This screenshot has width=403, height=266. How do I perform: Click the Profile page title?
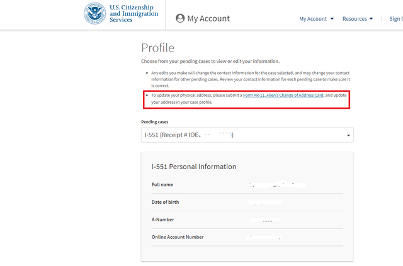pos(158,48)
